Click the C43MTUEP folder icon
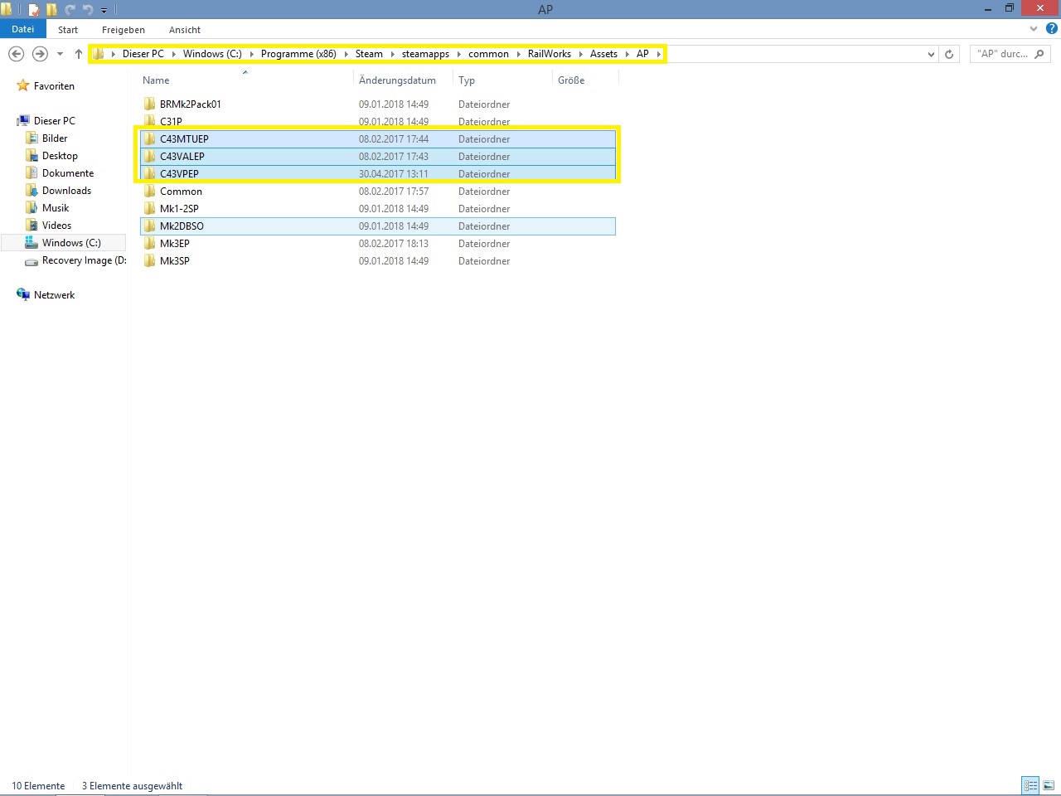The image size is (1061, 796). pyautogui.click(x=149, y=139)
